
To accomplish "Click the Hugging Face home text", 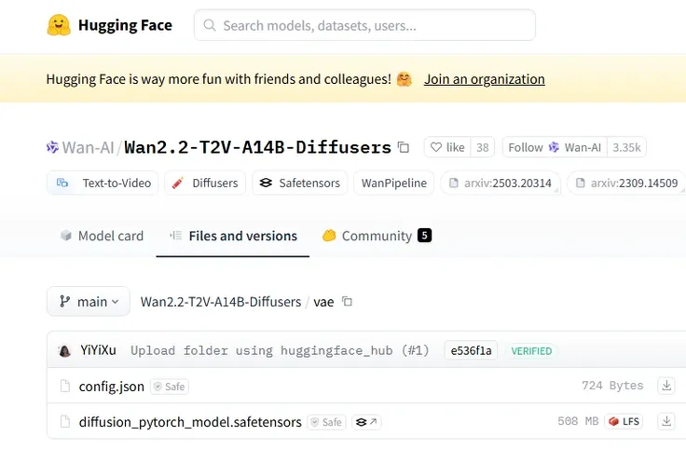I will [x=125, y=25].
